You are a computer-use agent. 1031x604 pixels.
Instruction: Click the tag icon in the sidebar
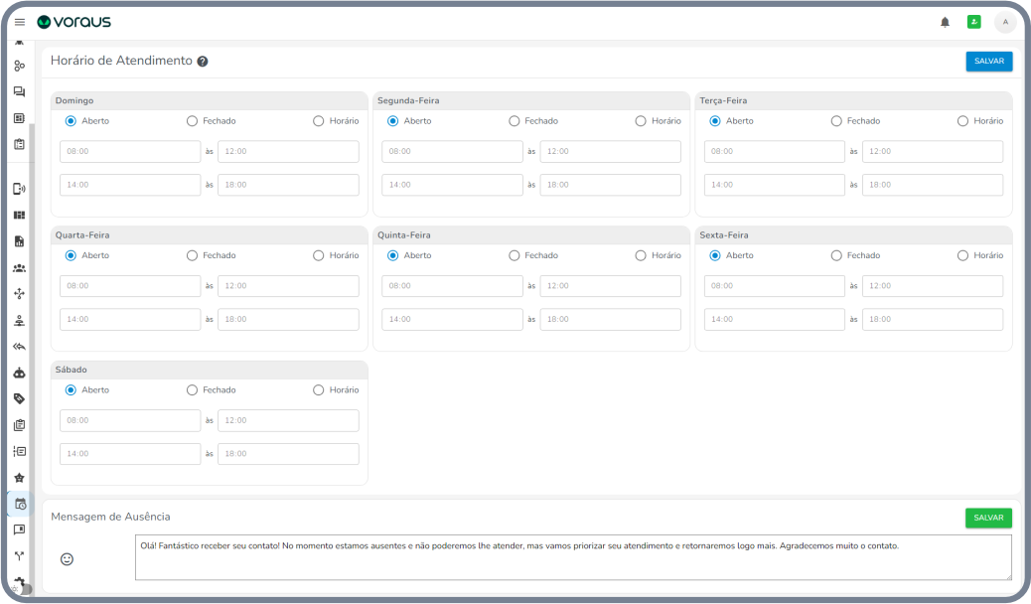point(19,399)
